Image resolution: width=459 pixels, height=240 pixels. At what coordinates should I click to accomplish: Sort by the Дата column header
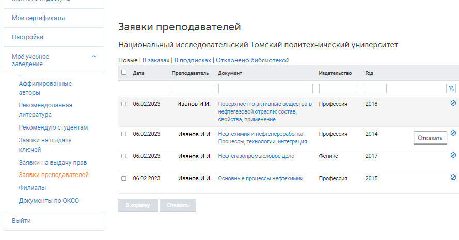[x=138, y=73]
